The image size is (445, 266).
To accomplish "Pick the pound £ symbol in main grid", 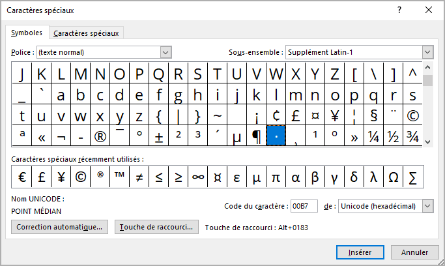I will point(296,115).
